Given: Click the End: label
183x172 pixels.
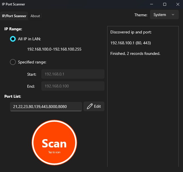Looking at the screenshot, I should pyautogui.click(x=31, y=86).
